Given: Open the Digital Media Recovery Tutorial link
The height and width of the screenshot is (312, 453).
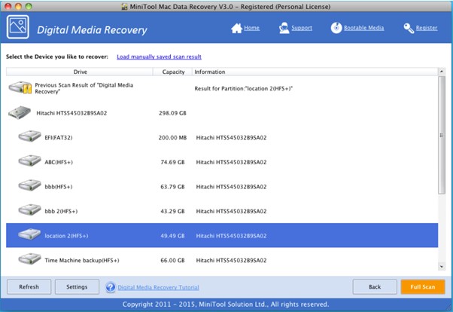Looking at the screenshot, I should [158, 287].
